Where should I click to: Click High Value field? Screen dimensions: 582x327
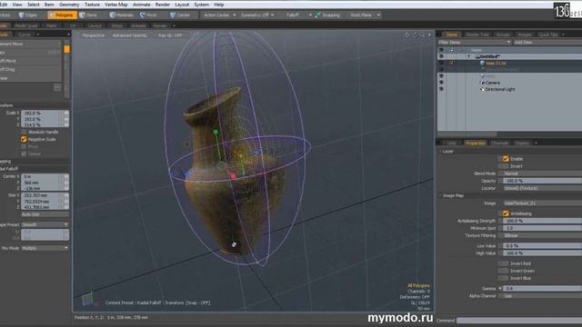click(542, 253)
